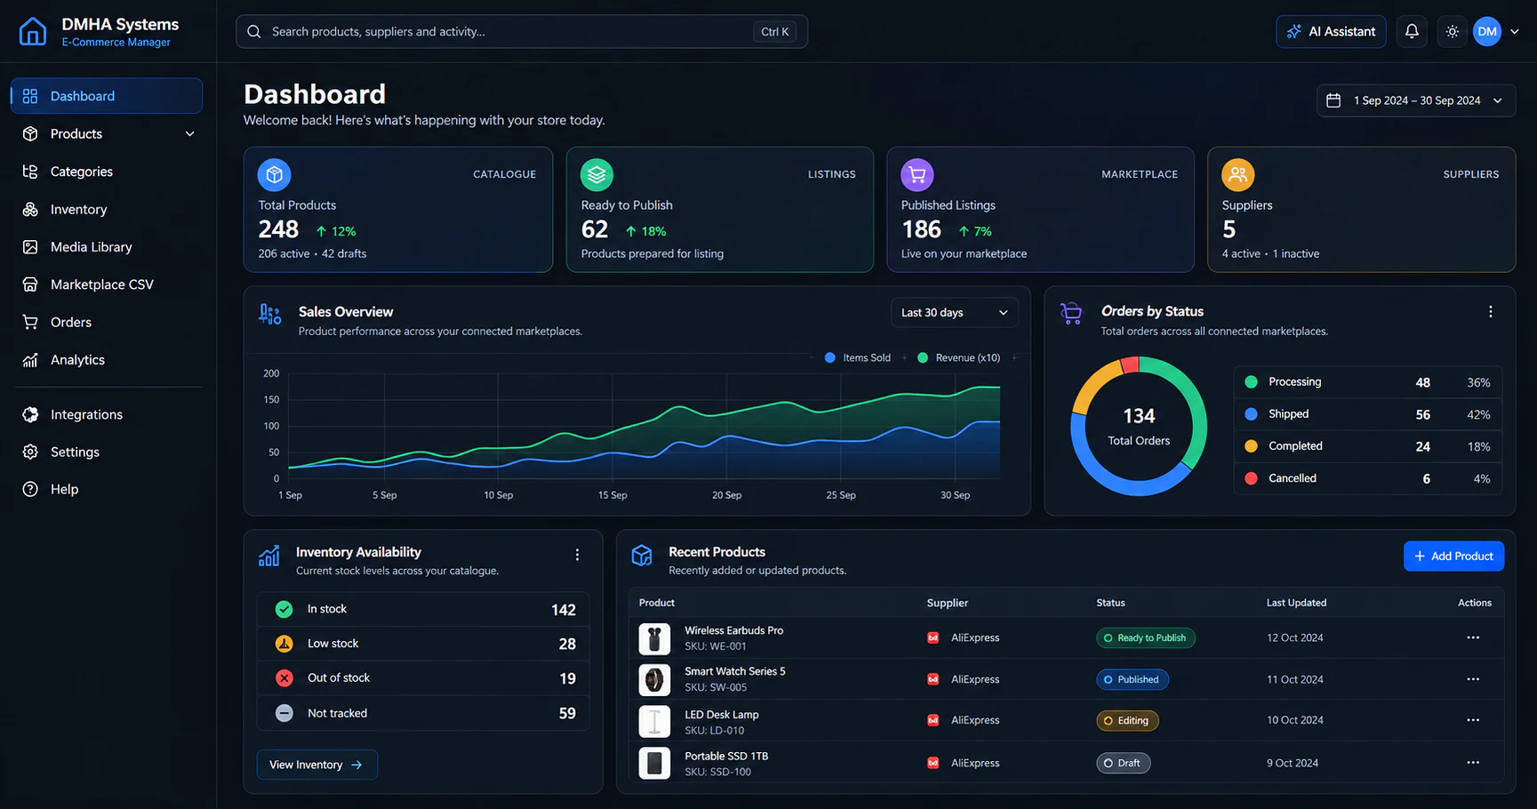Click the DMHA Systems home logo
Screen dimensions: 1537x809
tap(33, 31)
